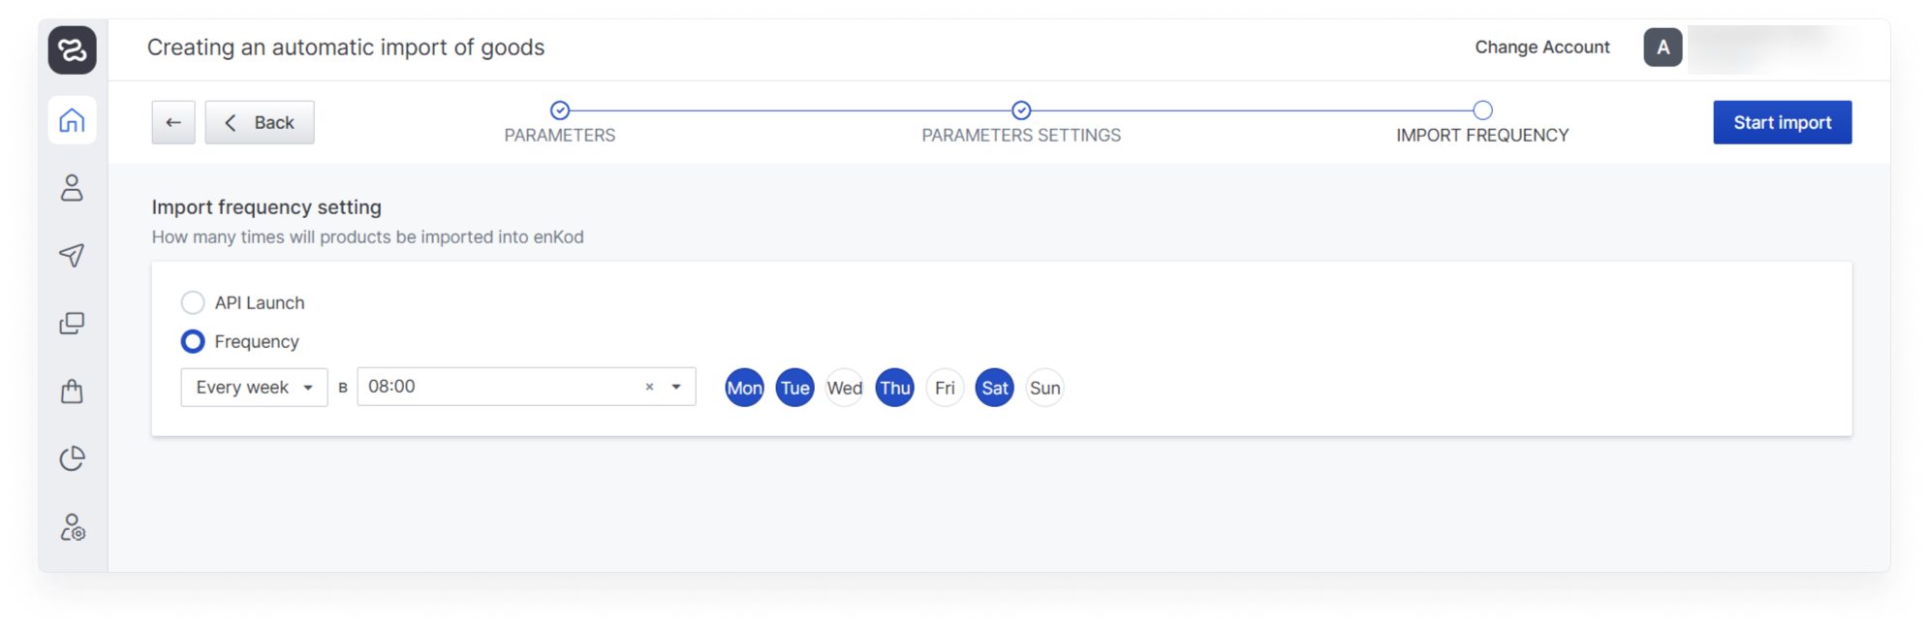Select the API Launch radio option
Viewport: 1929px width, 630px height.
click(x=193, y=302)
